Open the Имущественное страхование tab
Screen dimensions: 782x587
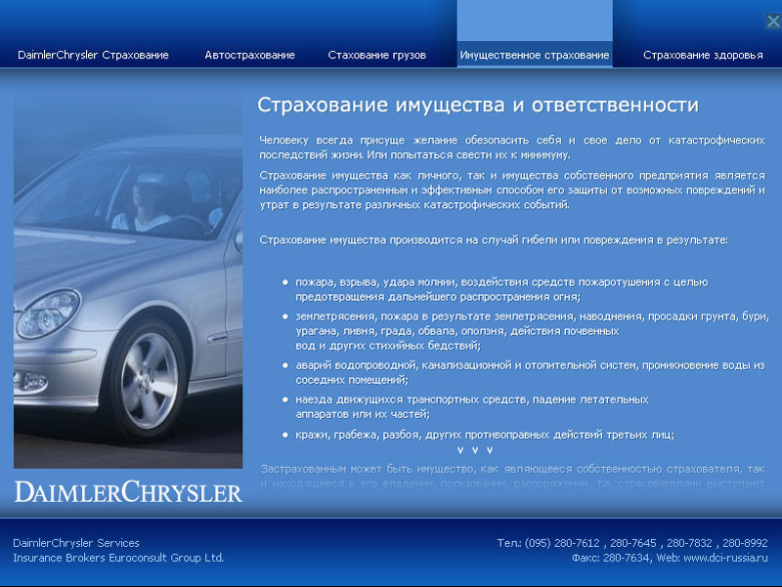(535, 56)
